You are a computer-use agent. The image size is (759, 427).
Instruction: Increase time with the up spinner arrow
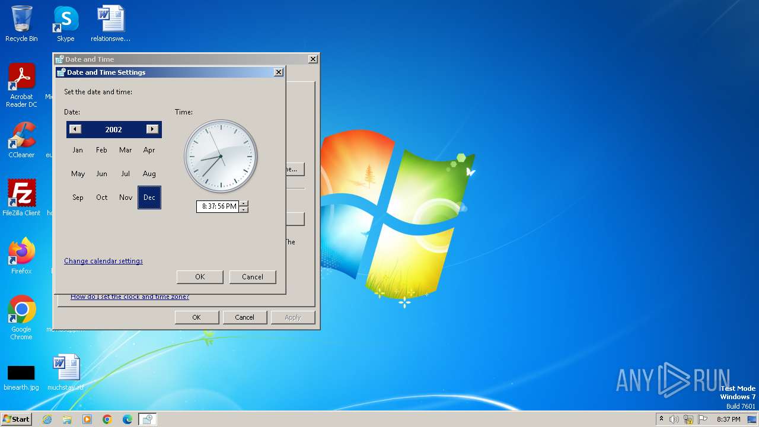pos(244,203)
